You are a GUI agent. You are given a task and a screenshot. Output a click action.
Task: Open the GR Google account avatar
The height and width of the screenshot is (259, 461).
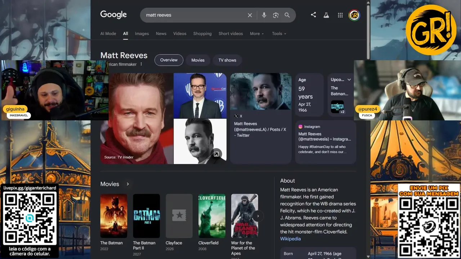pos(354,15)
